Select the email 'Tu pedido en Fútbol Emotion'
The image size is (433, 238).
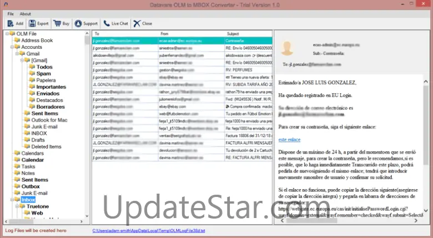click(182, 114)
